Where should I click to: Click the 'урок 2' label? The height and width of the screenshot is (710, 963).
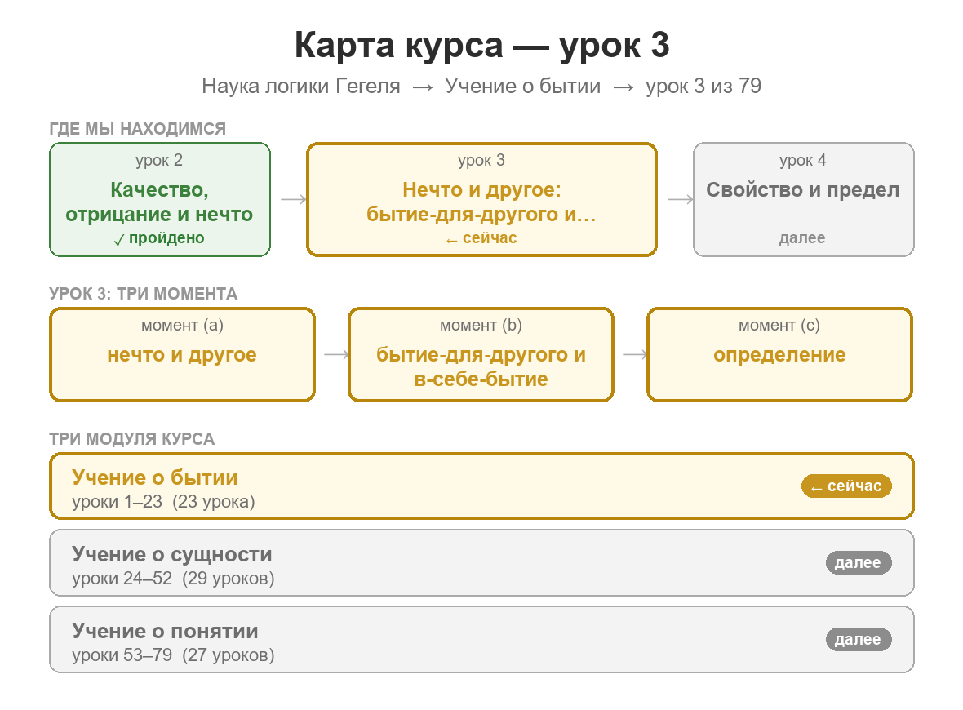pos(159,160)
